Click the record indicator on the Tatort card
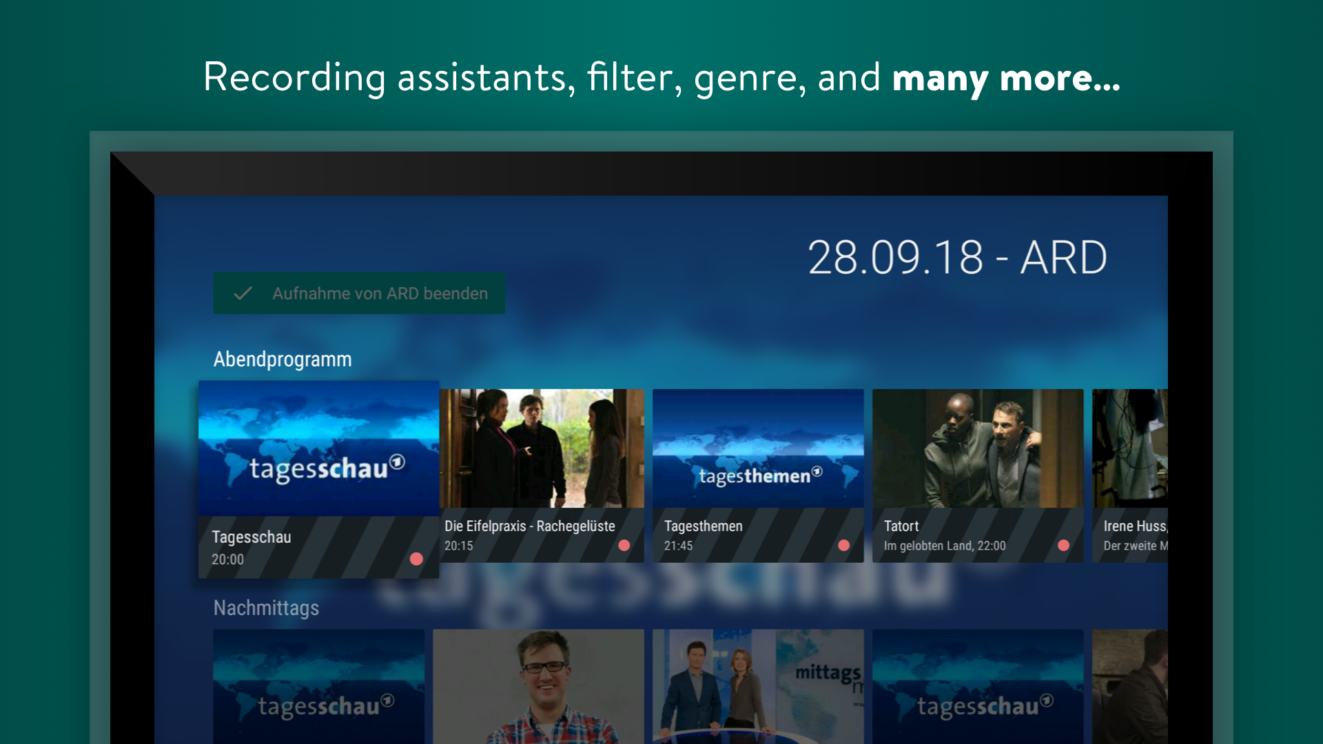Screen dimensions: 1323x744 click(1063, 545)
